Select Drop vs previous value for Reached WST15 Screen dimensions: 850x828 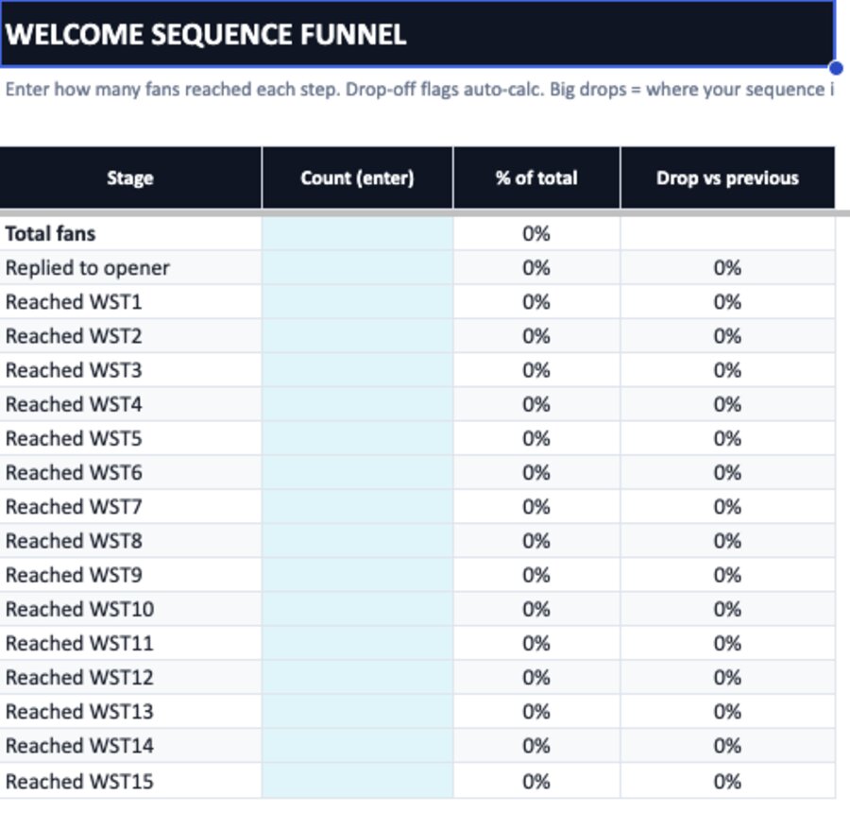coord(727,781)
